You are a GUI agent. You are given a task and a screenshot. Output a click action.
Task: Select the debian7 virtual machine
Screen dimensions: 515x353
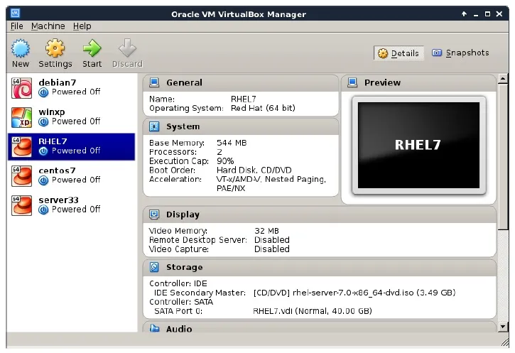tap(71, 88)
